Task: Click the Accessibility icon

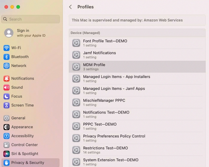Action: (x=6, y=136)
